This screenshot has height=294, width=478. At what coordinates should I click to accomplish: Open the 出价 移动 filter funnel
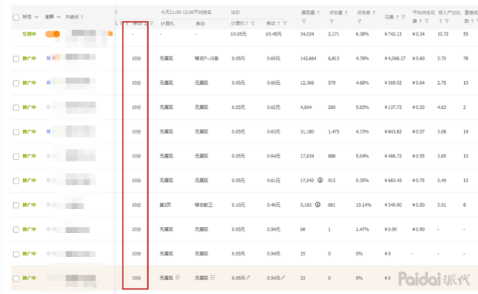[x=284, y=23]
